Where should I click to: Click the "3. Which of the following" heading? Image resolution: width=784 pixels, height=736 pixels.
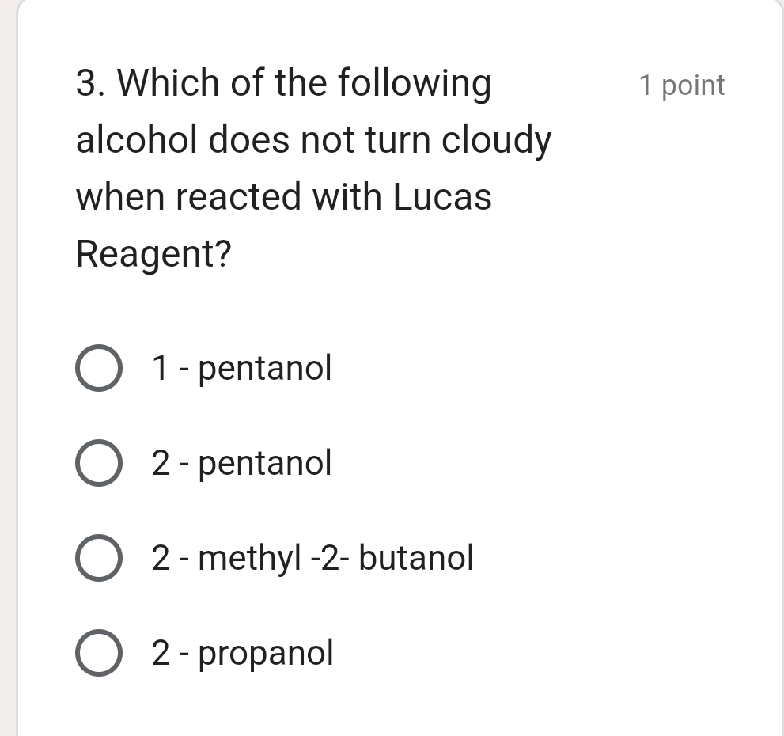pos(283,82)
